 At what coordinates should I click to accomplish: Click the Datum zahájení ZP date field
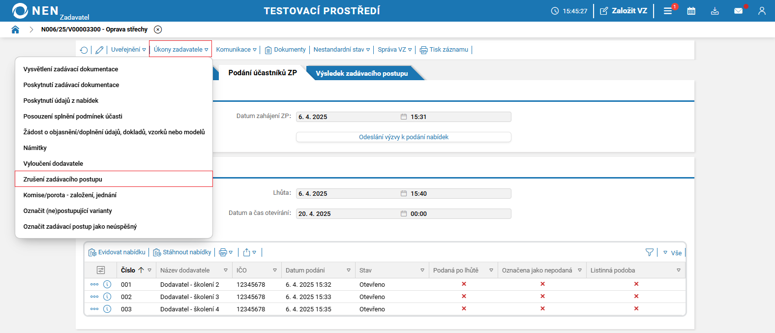(349, 117)
